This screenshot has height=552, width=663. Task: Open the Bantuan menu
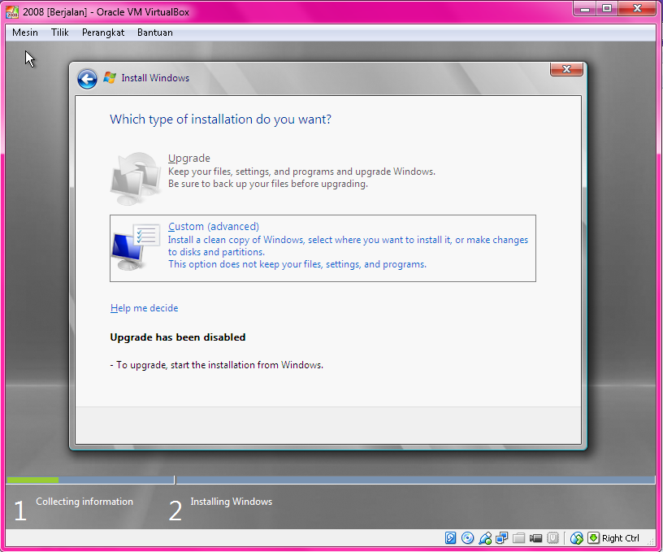[154, 33]
